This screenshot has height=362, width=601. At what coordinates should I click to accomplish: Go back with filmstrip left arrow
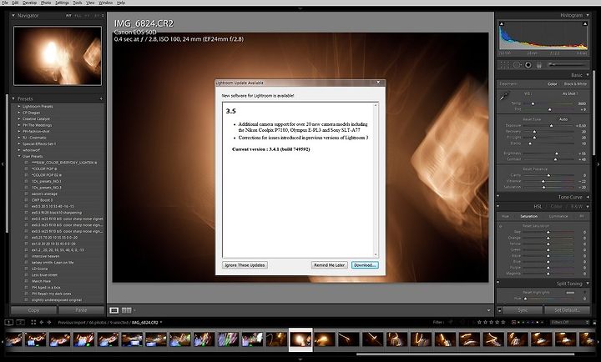click(x=42, y=323)
